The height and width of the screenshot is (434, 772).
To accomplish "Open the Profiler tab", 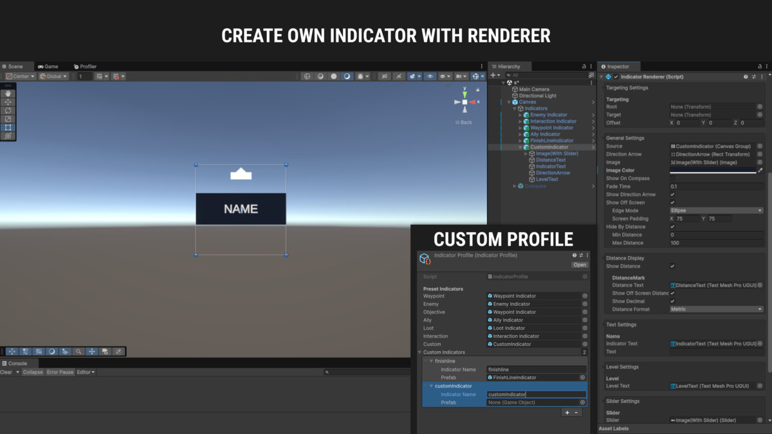I will pos(85,66).
